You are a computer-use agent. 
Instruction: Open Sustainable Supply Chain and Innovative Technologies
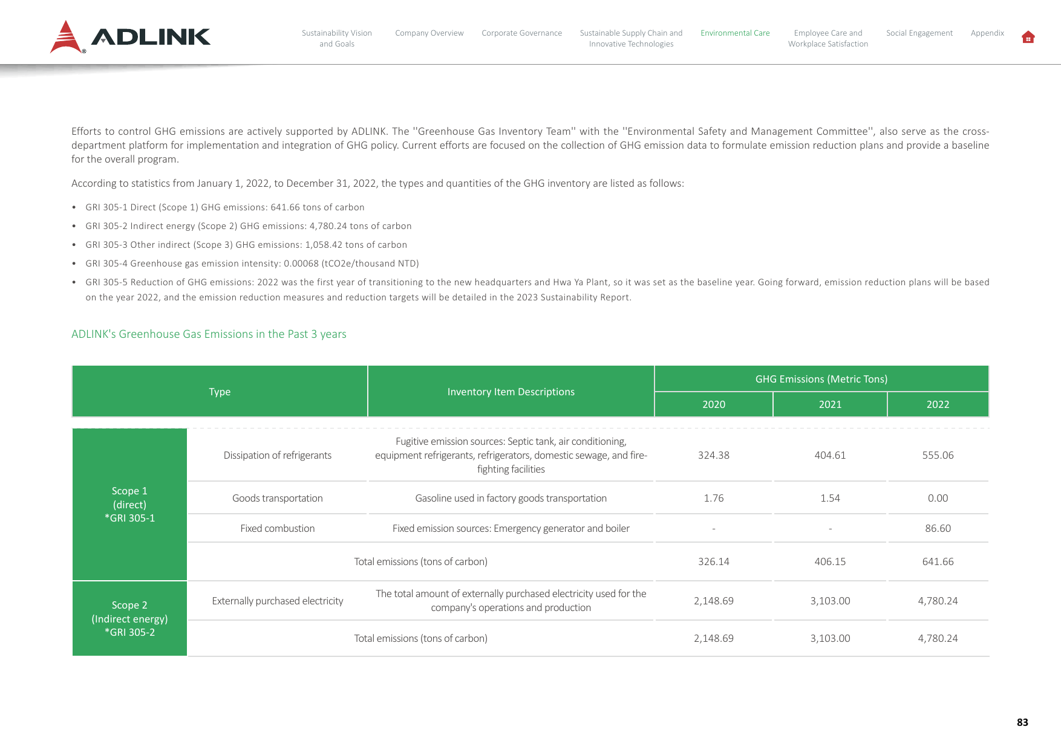pyautogui.click(x=631, y=38)
